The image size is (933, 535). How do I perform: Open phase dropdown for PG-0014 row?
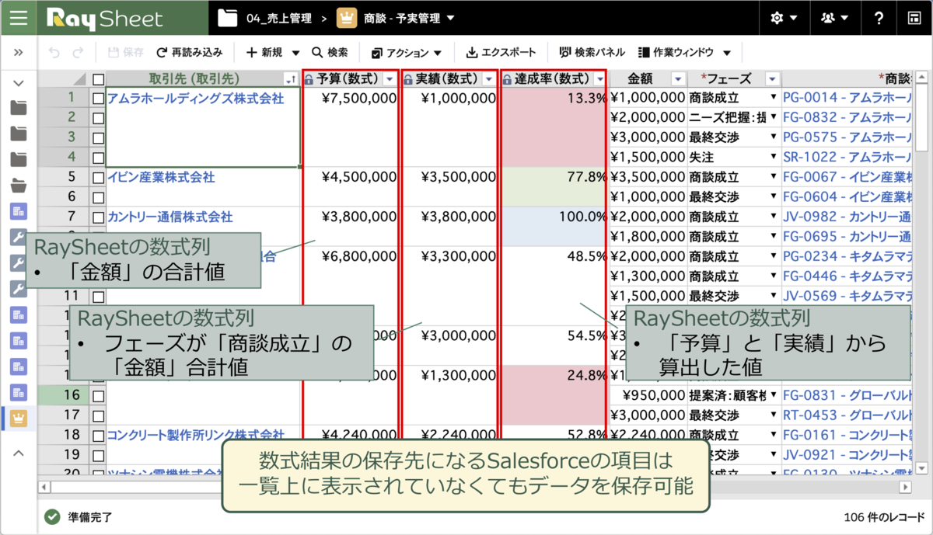774,99
